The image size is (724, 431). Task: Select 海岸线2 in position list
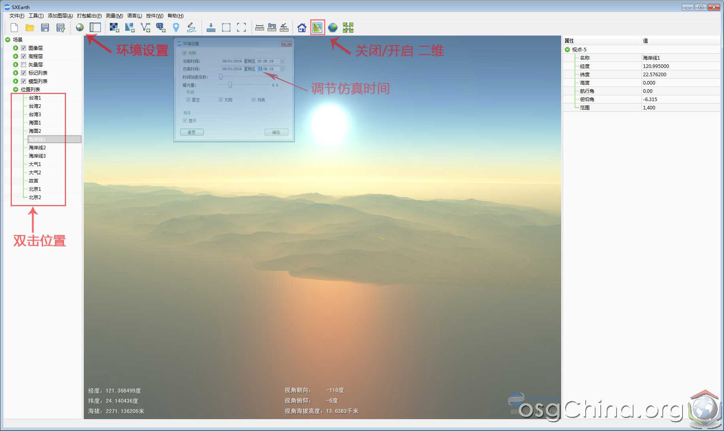coord(37,147)
